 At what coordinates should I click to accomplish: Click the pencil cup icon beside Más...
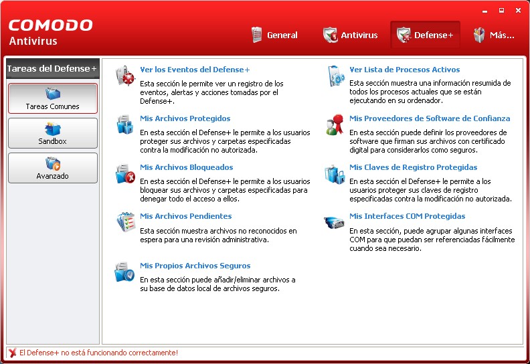click(x=479, y=35)
